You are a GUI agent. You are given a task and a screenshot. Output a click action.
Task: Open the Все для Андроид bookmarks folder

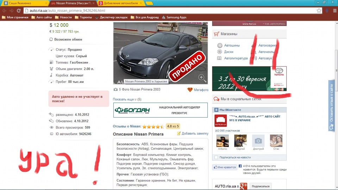coord(145,17)
